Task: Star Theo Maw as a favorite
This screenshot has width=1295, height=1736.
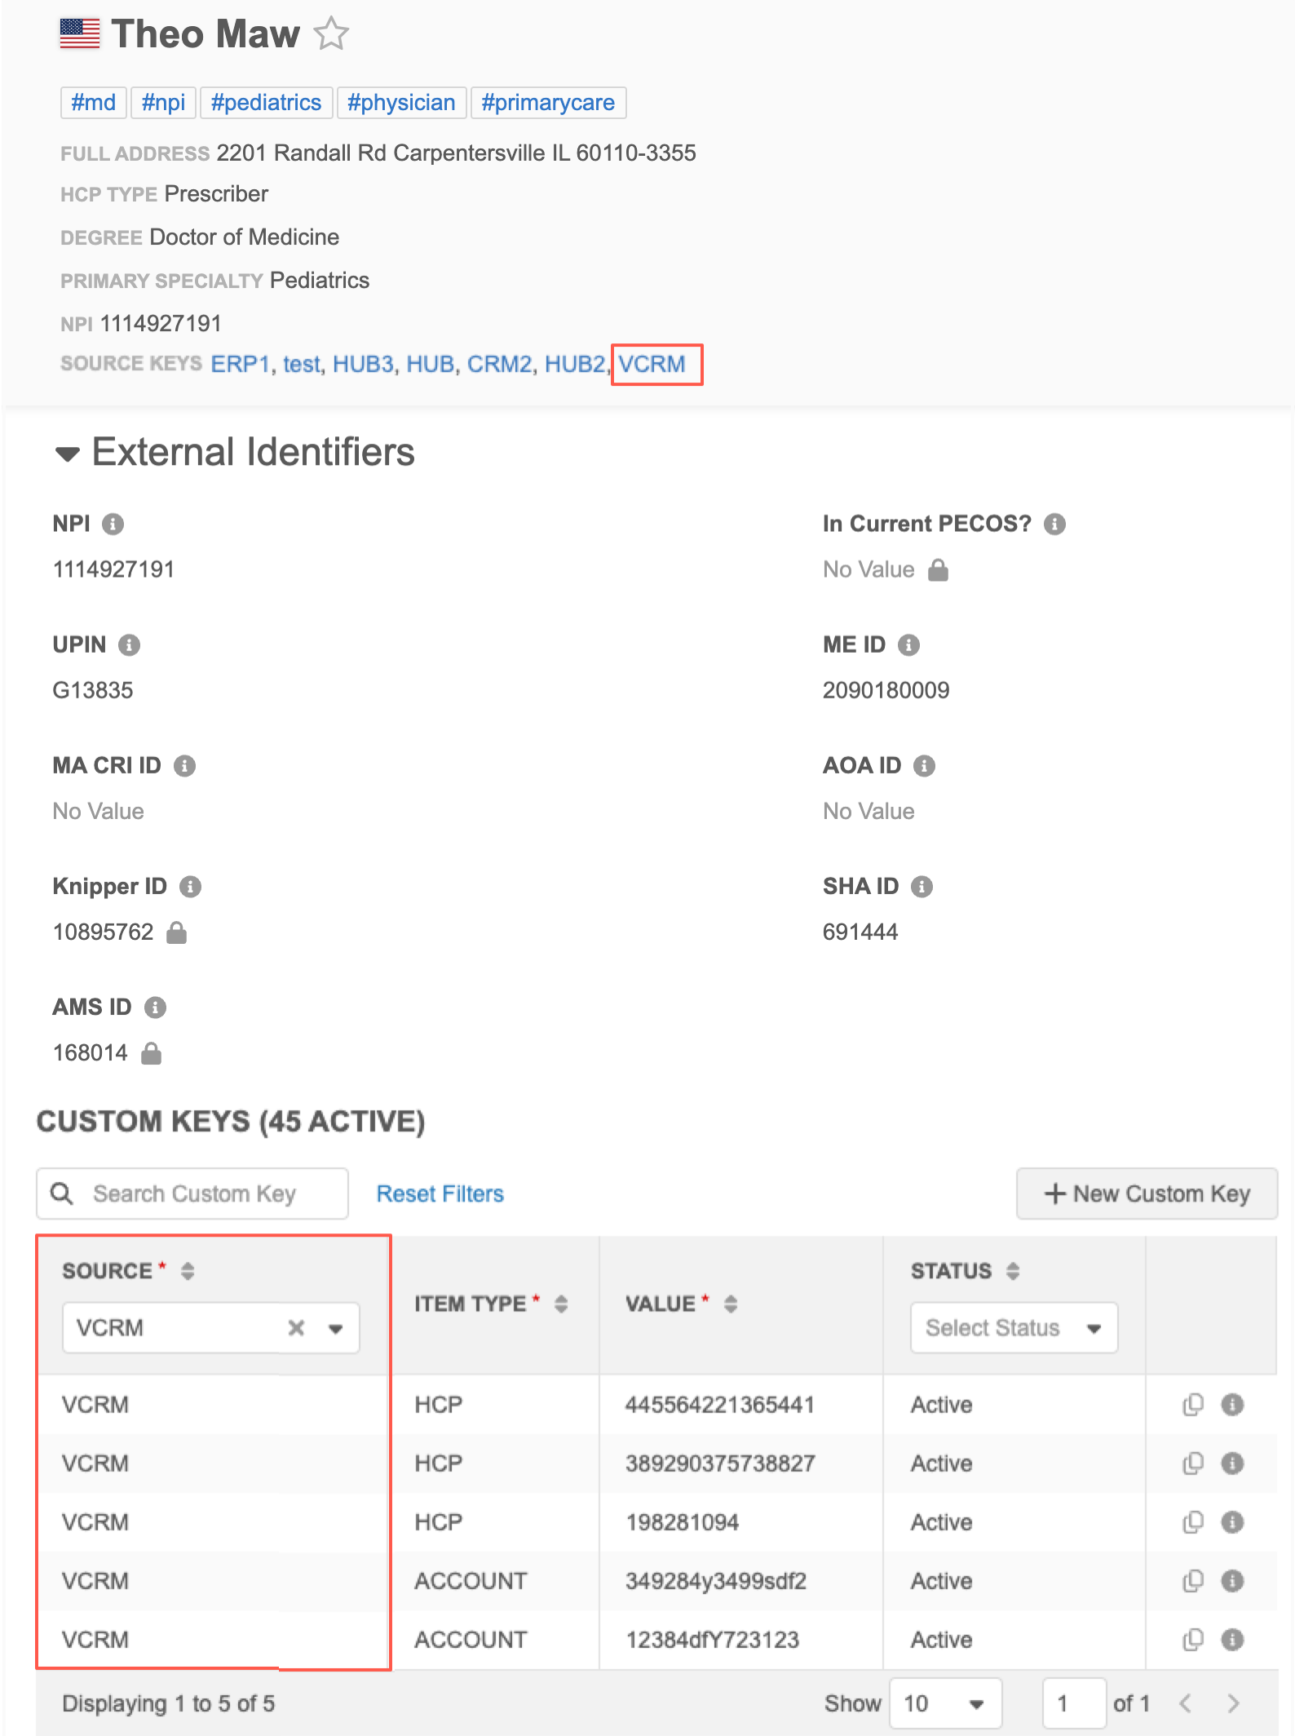Action: click(x=331, y=34)
